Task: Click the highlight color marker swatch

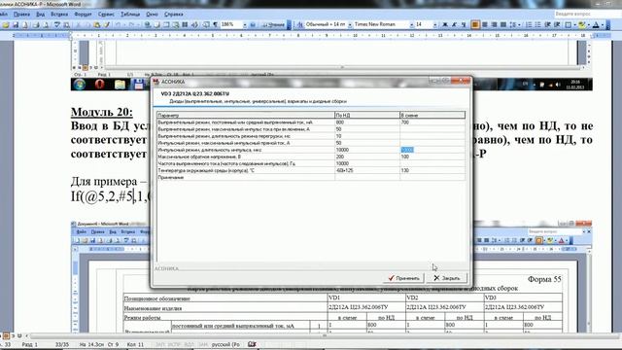Action: pyautogui.click(x=582, y=25)
